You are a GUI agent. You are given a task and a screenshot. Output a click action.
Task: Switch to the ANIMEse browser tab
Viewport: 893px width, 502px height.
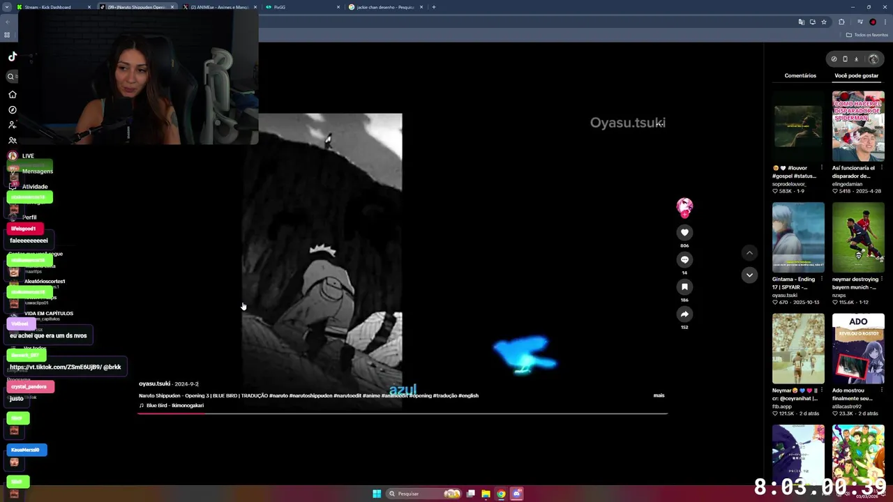pyautogui.click(x=219, y=7)
